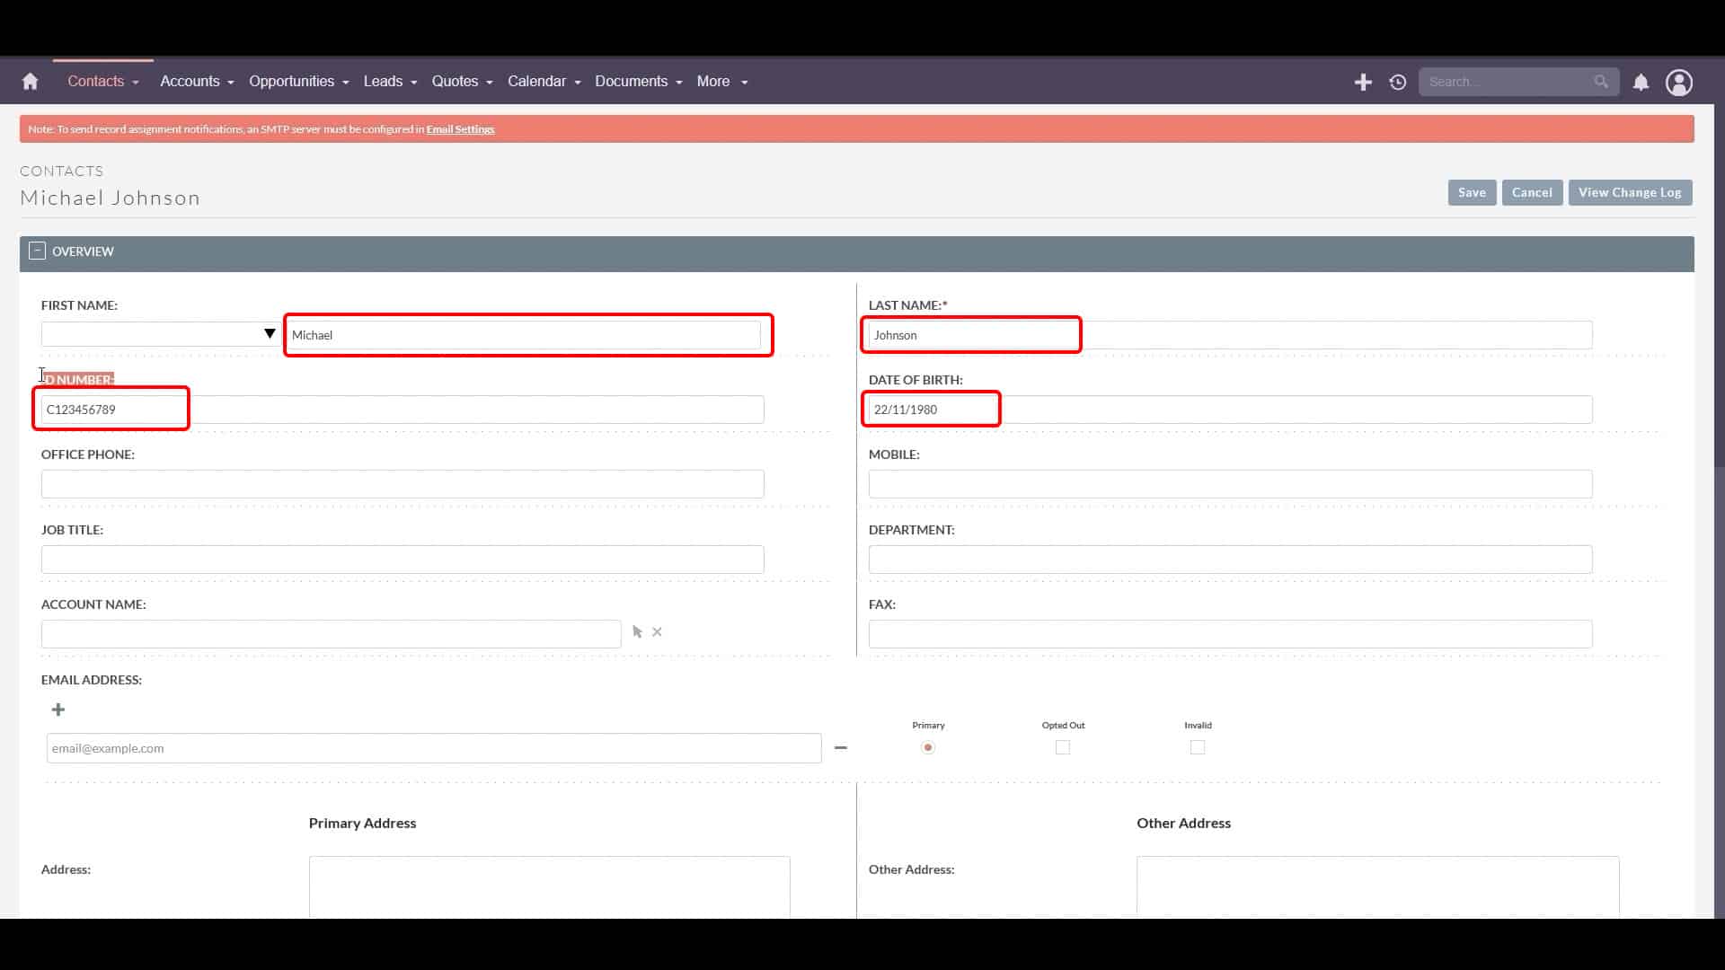The width and height of the screenshot is (1725, 970).
Task: Click the Save button
Action: 1473,190
